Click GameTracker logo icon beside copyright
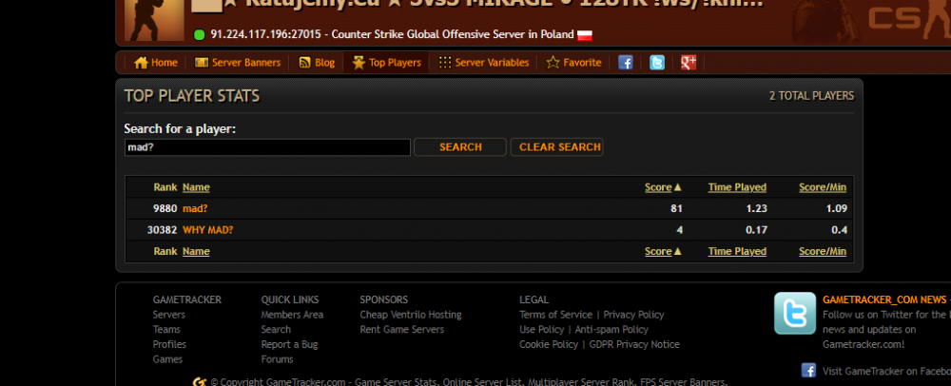 pos(200,382)
